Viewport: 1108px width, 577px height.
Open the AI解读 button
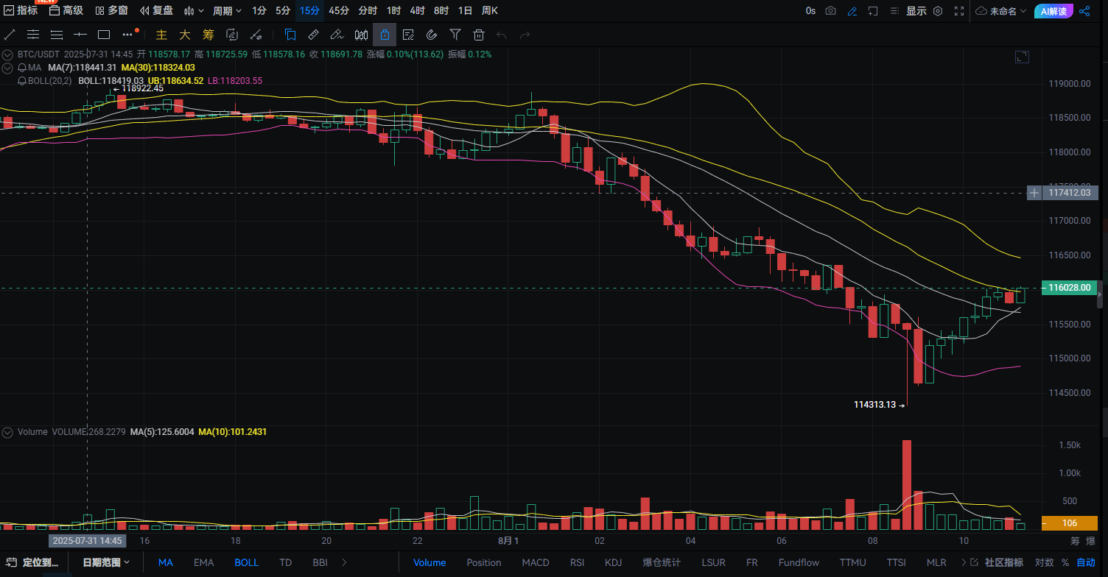1053,11
